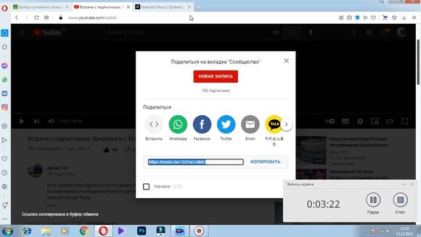Show more share options arrow
Image resolution: width=421 pixels, height=237 pixels.
click(x=287, y=124)
